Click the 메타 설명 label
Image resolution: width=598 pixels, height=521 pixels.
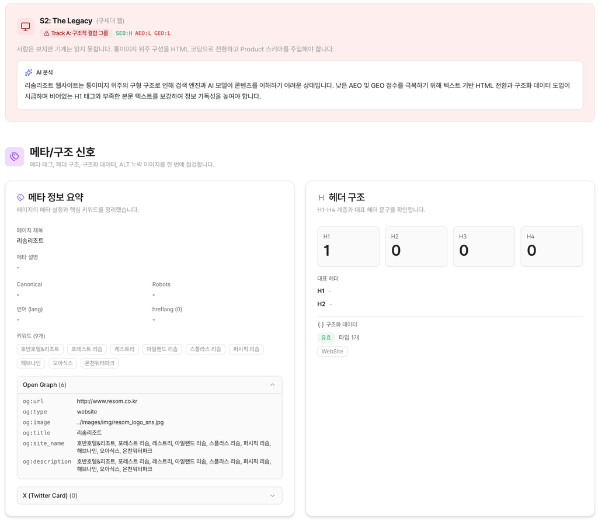pyautogui.click(x=27, y=257)
